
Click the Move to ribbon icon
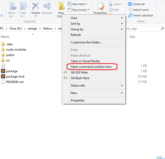coord(12,6)
